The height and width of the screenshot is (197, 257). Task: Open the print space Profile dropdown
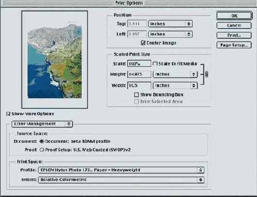click(121, 170)
